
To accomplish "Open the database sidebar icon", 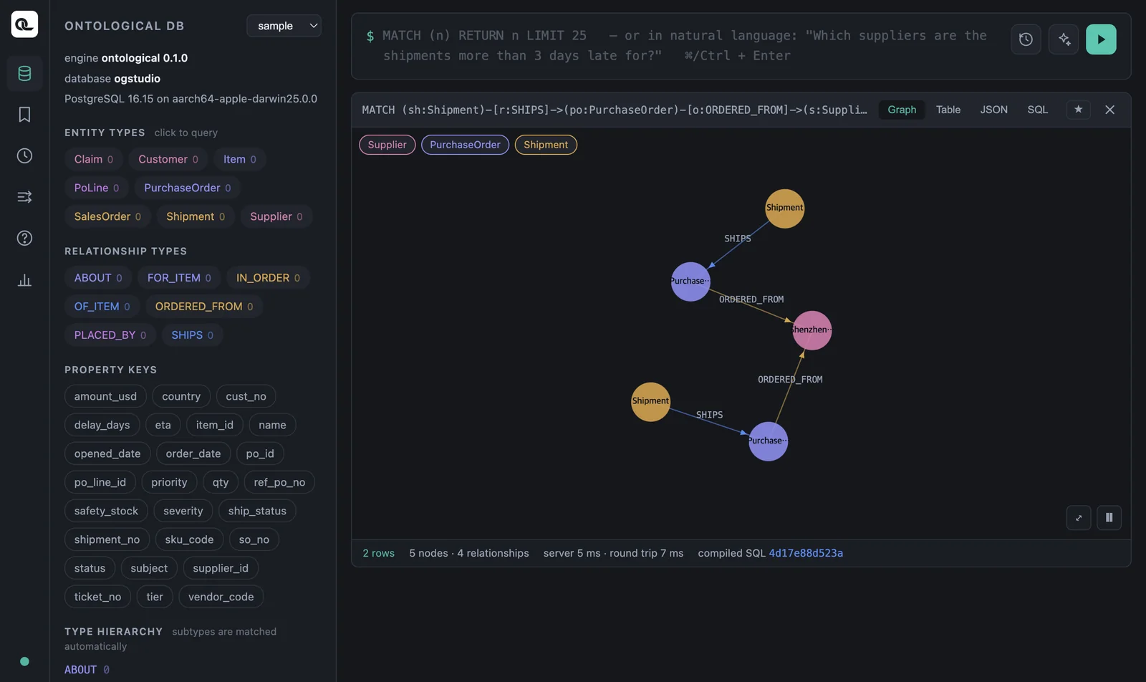I will (x=24, y=73).
